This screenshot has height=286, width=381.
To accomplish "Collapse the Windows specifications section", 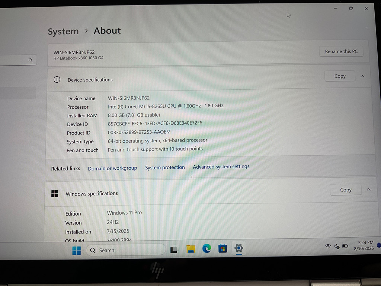I will tap(369, 190).
